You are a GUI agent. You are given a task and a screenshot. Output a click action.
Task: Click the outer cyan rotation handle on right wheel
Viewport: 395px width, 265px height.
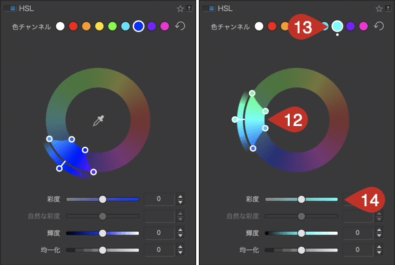click(x=235, y=119)
